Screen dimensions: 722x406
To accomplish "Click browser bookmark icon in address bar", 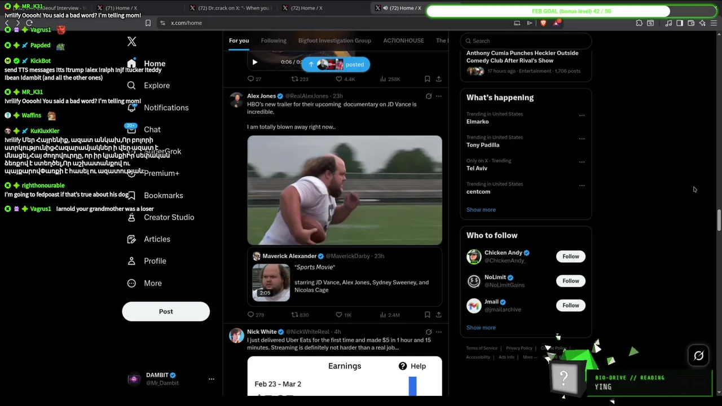I will [148, 23].
